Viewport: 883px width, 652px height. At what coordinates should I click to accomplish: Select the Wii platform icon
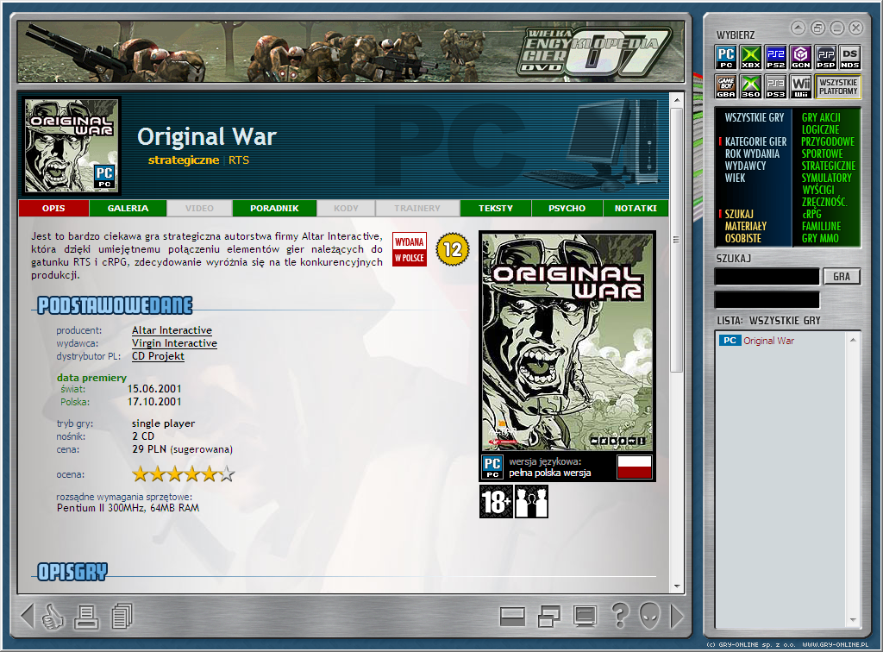pos(800,87)
